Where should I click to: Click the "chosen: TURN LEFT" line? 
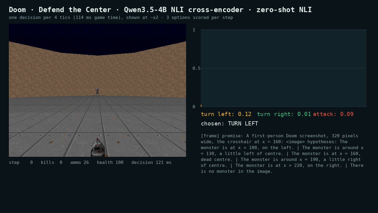(230, 124)
